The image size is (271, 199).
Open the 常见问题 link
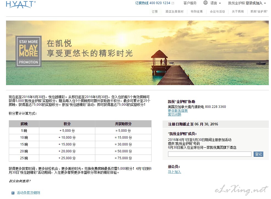(174, 114)
